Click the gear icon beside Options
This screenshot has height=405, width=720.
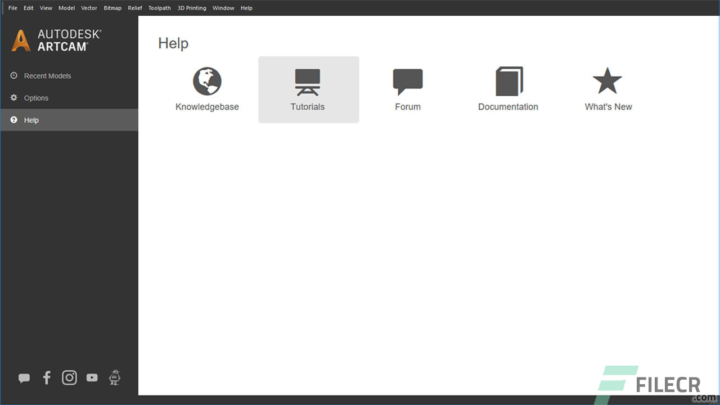14,98
